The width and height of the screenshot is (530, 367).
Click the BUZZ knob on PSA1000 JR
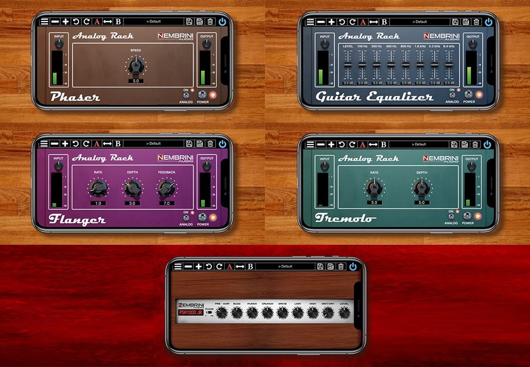point(237,312)
